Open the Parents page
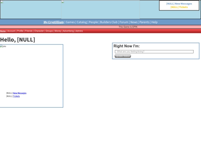The width and height of the screenshot is (201, 150). point(144,22)
